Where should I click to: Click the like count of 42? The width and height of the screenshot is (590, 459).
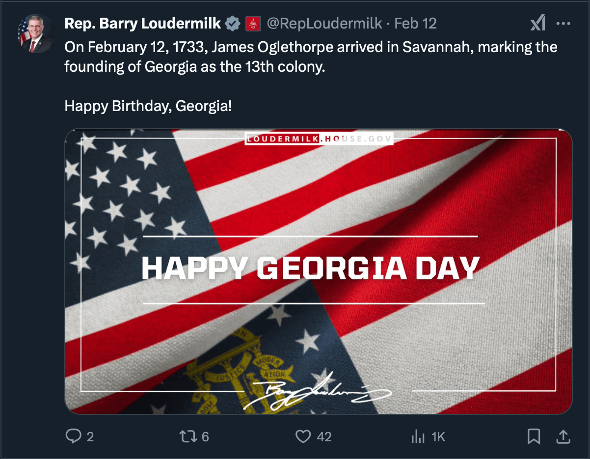[x=324, y=436]
